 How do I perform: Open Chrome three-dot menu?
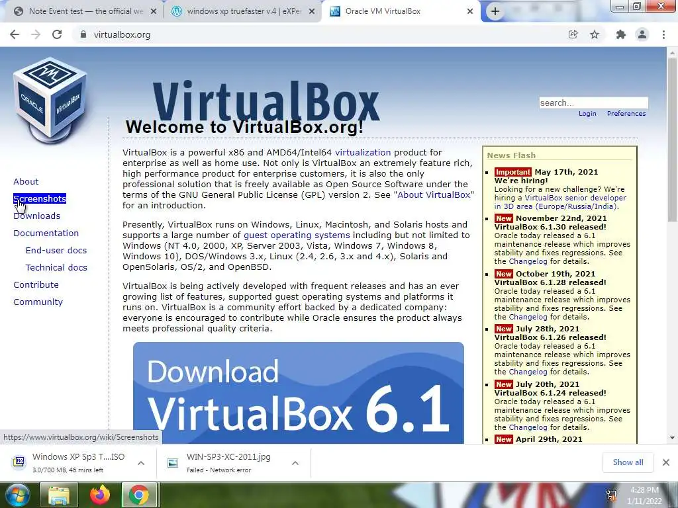663,34
